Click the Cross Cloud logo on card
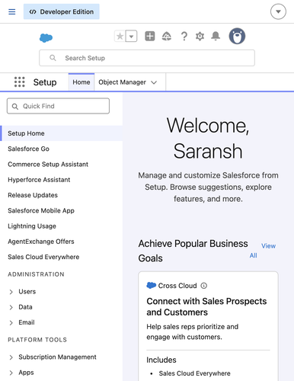The width and height of the screenshot is (294, 381). click(152, 286)
